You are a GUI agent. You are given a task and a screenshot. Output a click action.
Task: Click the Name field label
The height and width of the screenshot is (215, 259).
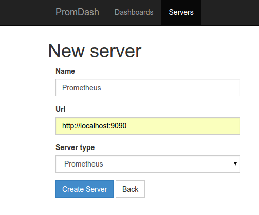65,71
